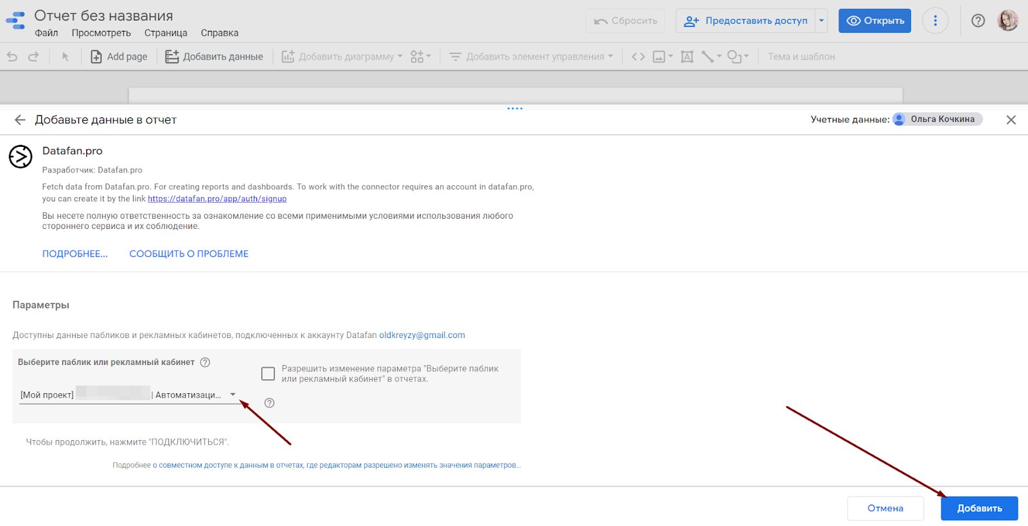The height and width of the screenshot is (526, 1028).
Task: Go back using the left arrow icon
Action: 20,120
